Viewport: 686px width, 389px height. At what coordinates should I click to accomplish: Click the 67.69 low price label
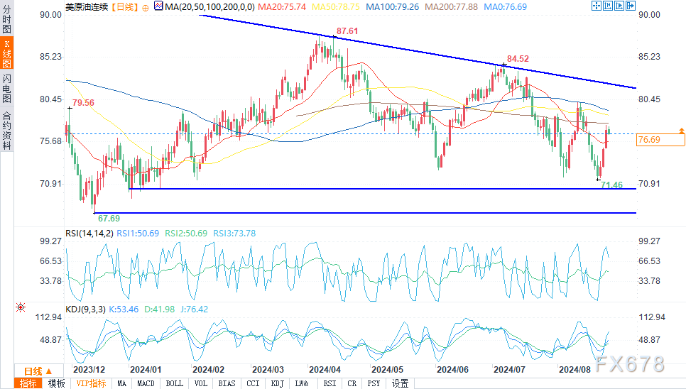[x=109, y=219]
